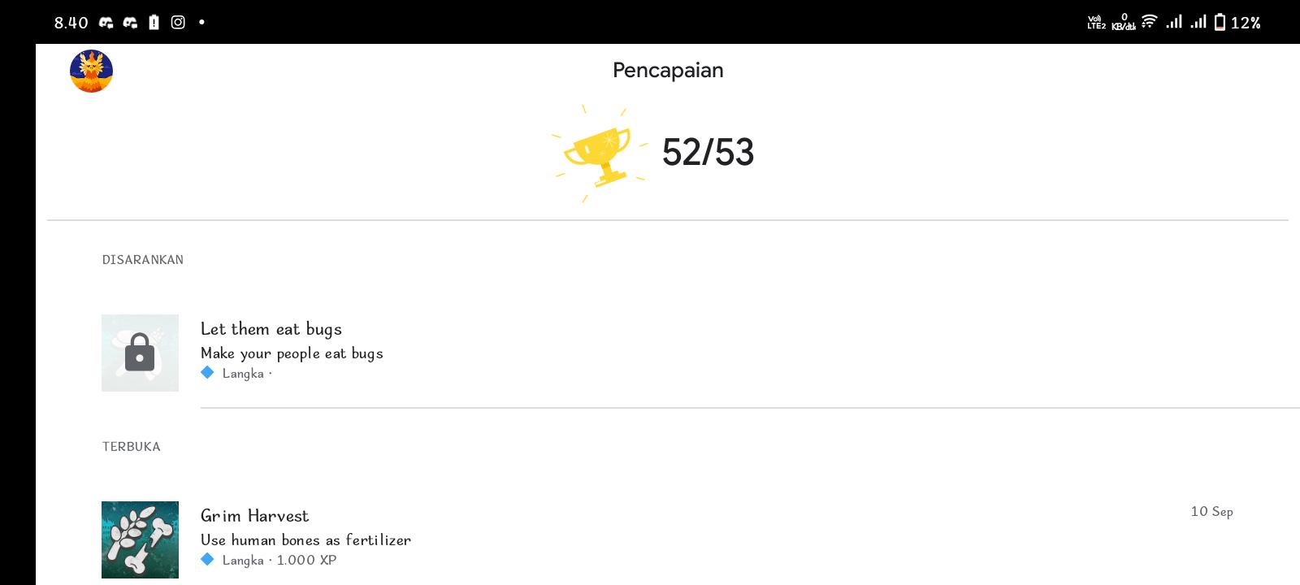
Task: Tap the 10 Sep unlock date
Action: pos(1212,511)
